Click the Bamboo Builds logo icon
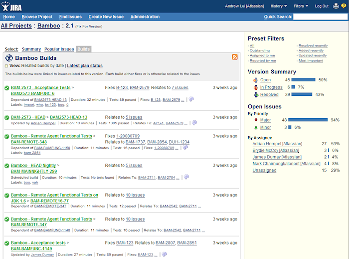 point(9,58)
